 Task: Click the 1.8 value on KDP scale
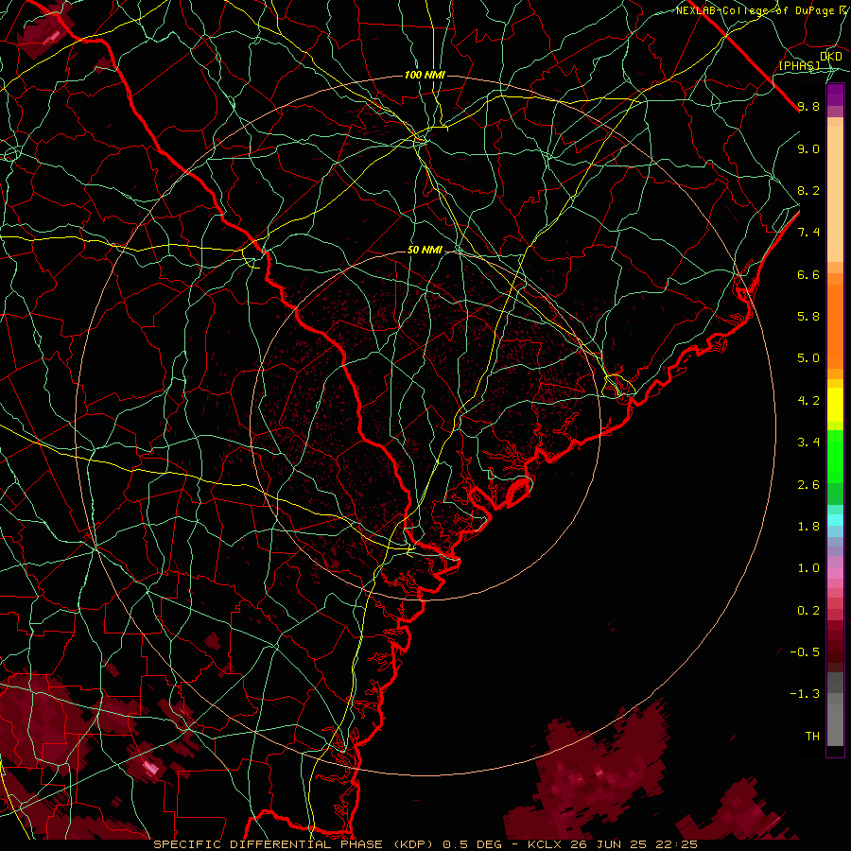pos(808,527)
